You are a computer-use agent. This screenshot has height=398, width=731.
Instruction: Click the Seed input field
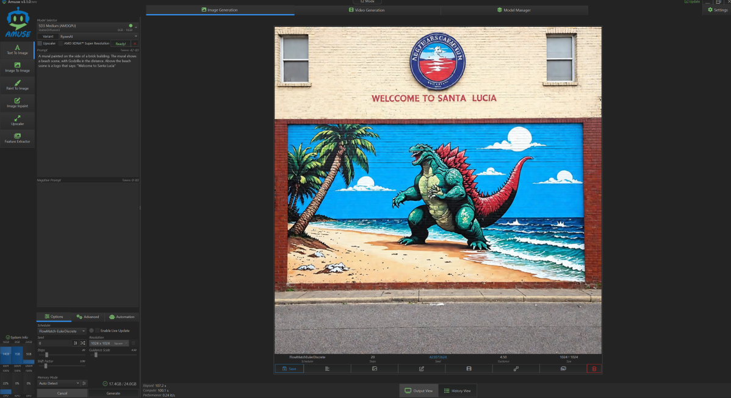pyautogui.click(x=55, y=343)
